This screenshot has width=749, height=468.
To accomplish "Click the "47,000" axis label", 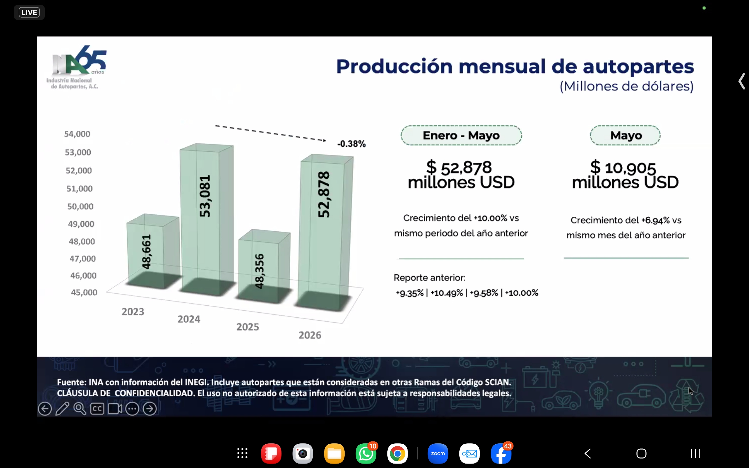I will (x=83, y=259).
